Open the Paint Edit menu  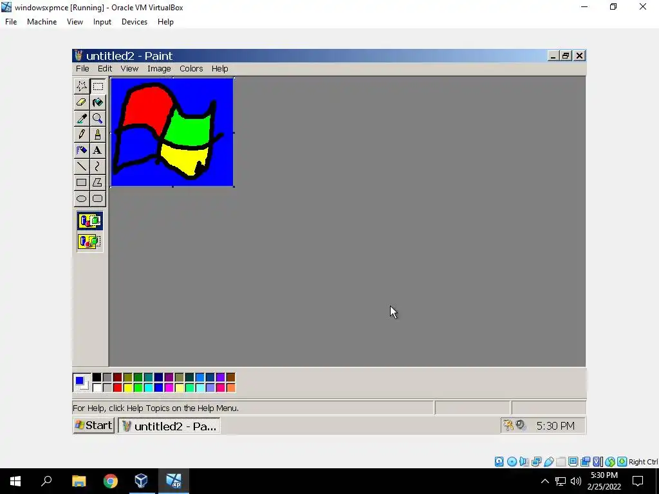point(105,68)
